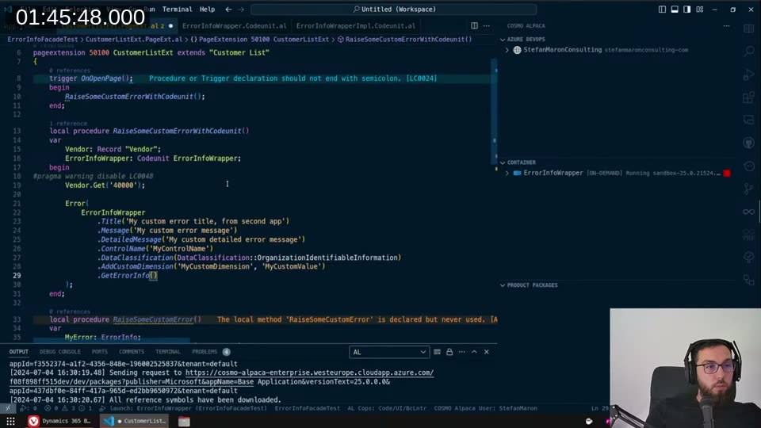Collapse the Container section
Viewport: 761px width, 428px height.
(x=503, y=162)
